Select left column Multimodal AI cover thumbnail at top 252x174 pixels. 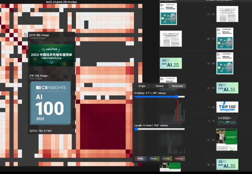pyautogui.click(x=168, y=14)
